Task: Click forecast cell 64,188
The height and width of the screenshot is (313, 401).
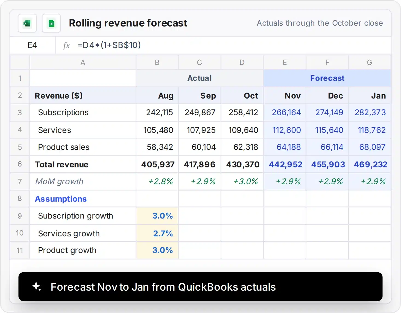Action: (x=285, y=147)
